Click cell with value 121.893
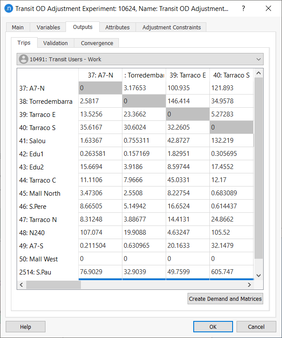The height and width of the screenshot is (338, 282). click(231, 88)
